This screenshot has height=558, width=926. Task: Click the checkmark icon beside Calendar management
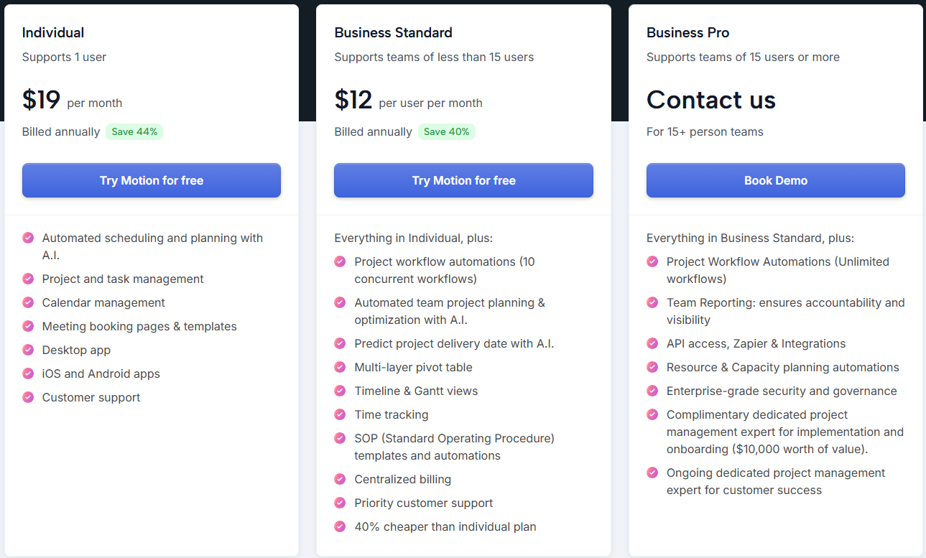28,302
